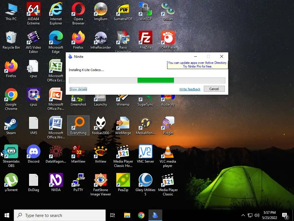The height and width of the screenshot is (221, 294).
Task: Click the taskbar search box
Action: pyautogui.click(x=60, y=215)
